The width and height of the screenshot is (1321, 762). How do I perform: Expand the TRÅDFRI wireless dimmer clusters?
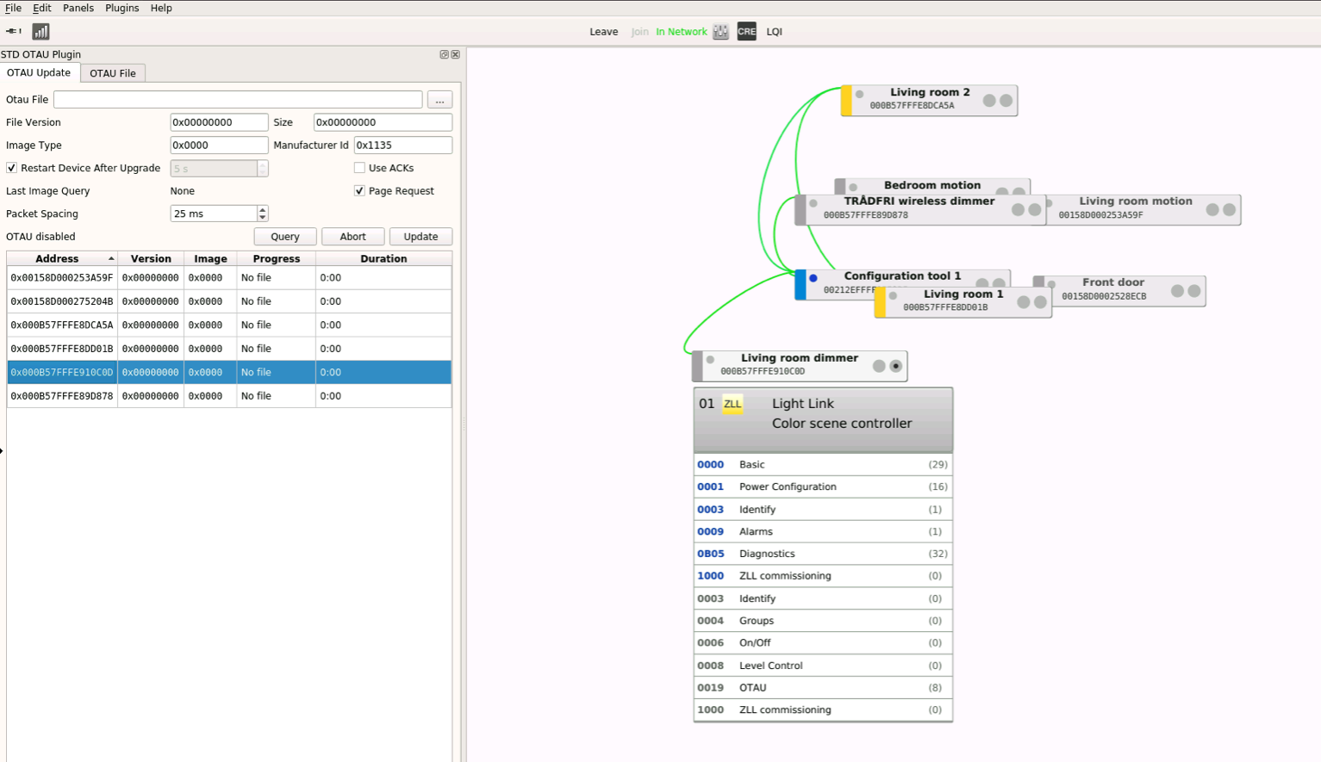point(1035,209)
